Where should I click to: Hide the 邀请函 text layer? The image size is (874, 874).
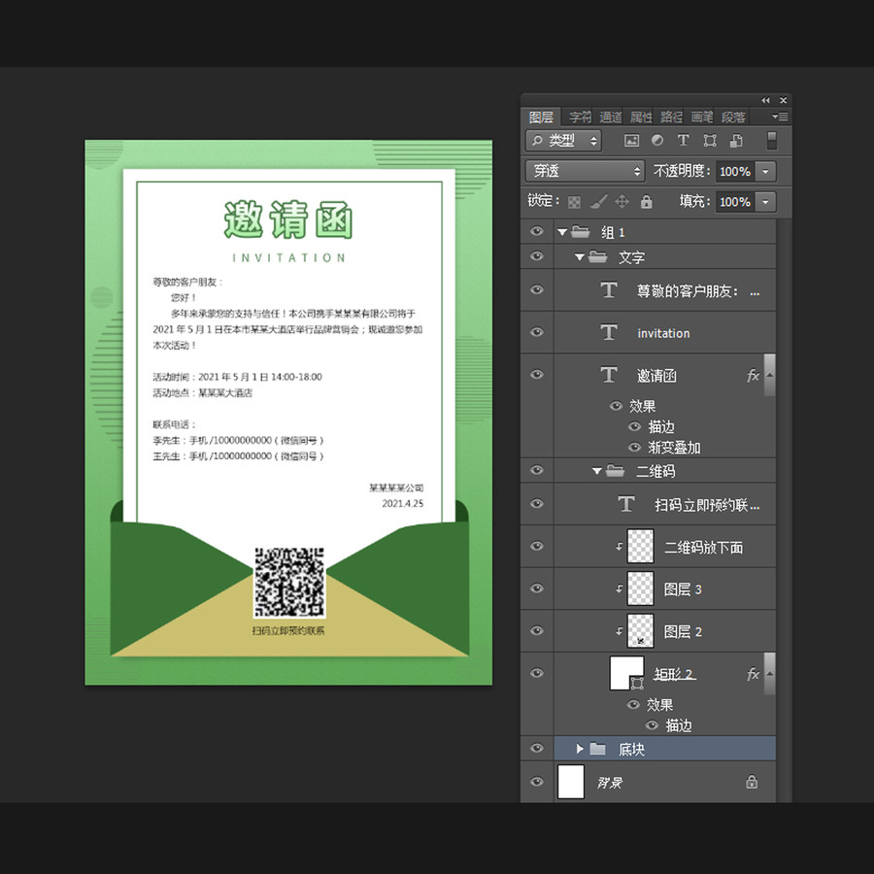click(x=537, y=374)
